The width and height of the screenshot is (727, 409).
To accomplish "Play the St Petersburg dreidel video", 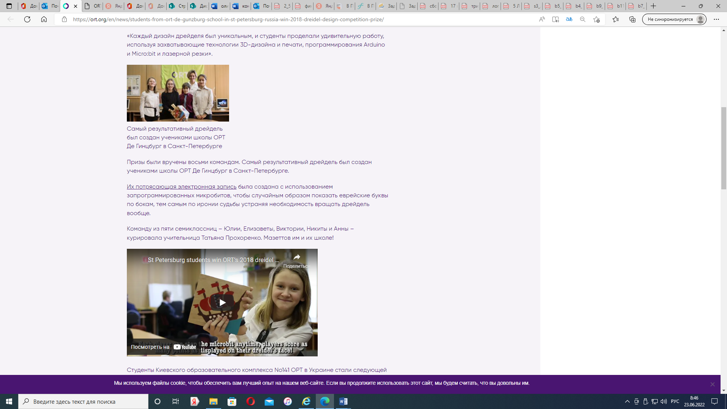I will coord(222,302).
